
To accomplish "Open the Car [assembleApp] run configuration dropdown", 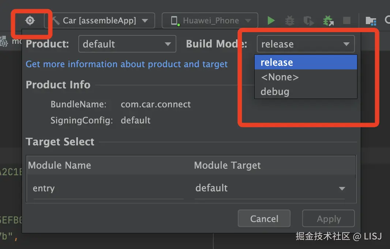I will 100,20.
